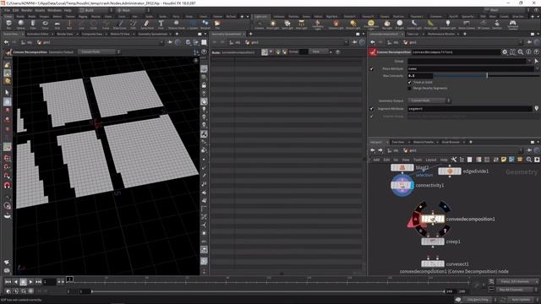
Task: Toggle the Merge Nearby Segments checkbox
Action: (409, 89)
